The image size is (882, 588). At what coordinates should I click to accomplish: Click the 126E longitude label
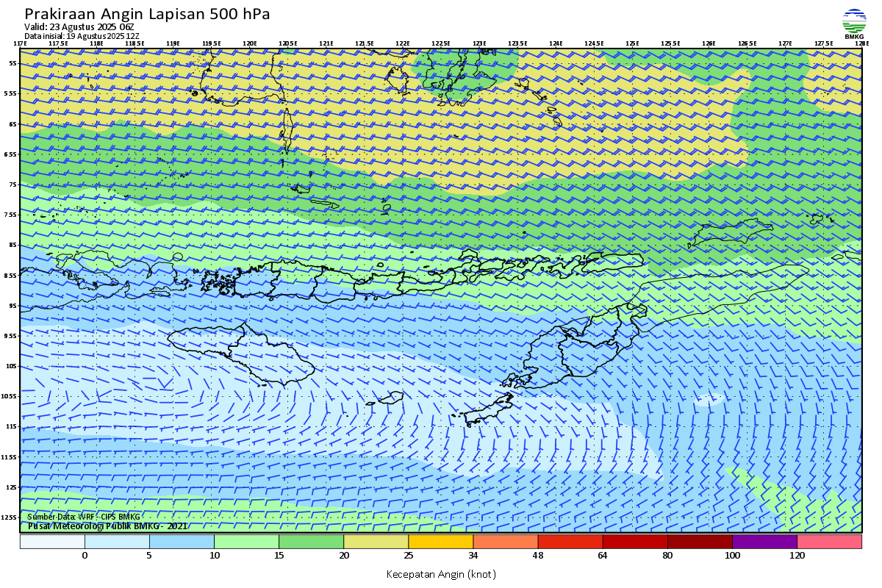709,43
